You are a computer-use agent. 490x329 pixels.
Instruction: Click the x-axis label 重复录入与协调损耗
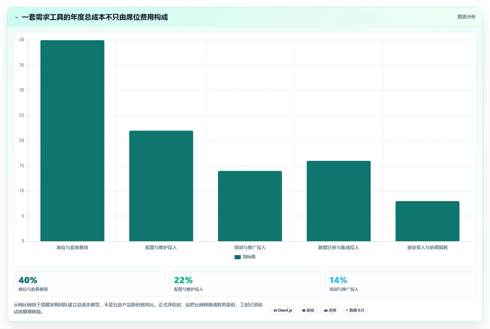point(427,247)
